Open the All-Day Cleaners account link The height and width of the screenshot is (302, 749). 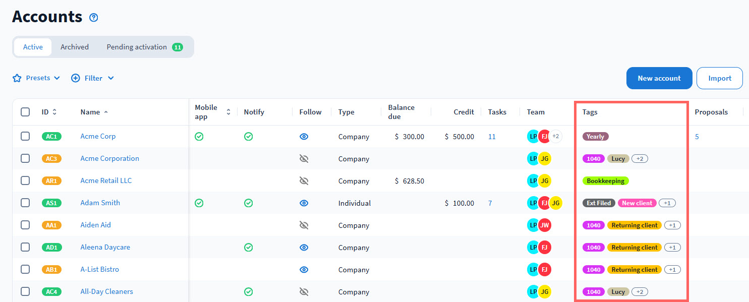click(x=106, y=291)
